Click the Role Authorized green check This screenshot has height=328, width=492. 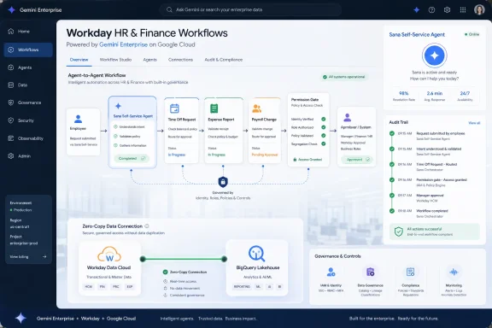(x=323, y=127)
